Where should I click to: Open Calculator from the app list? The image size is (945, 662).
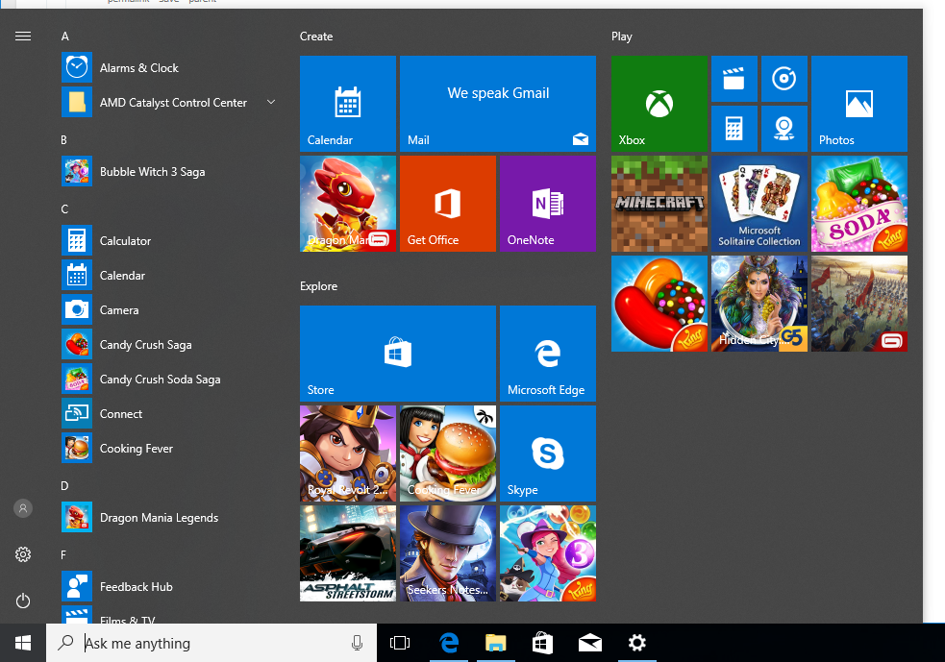tap(169, 241)
